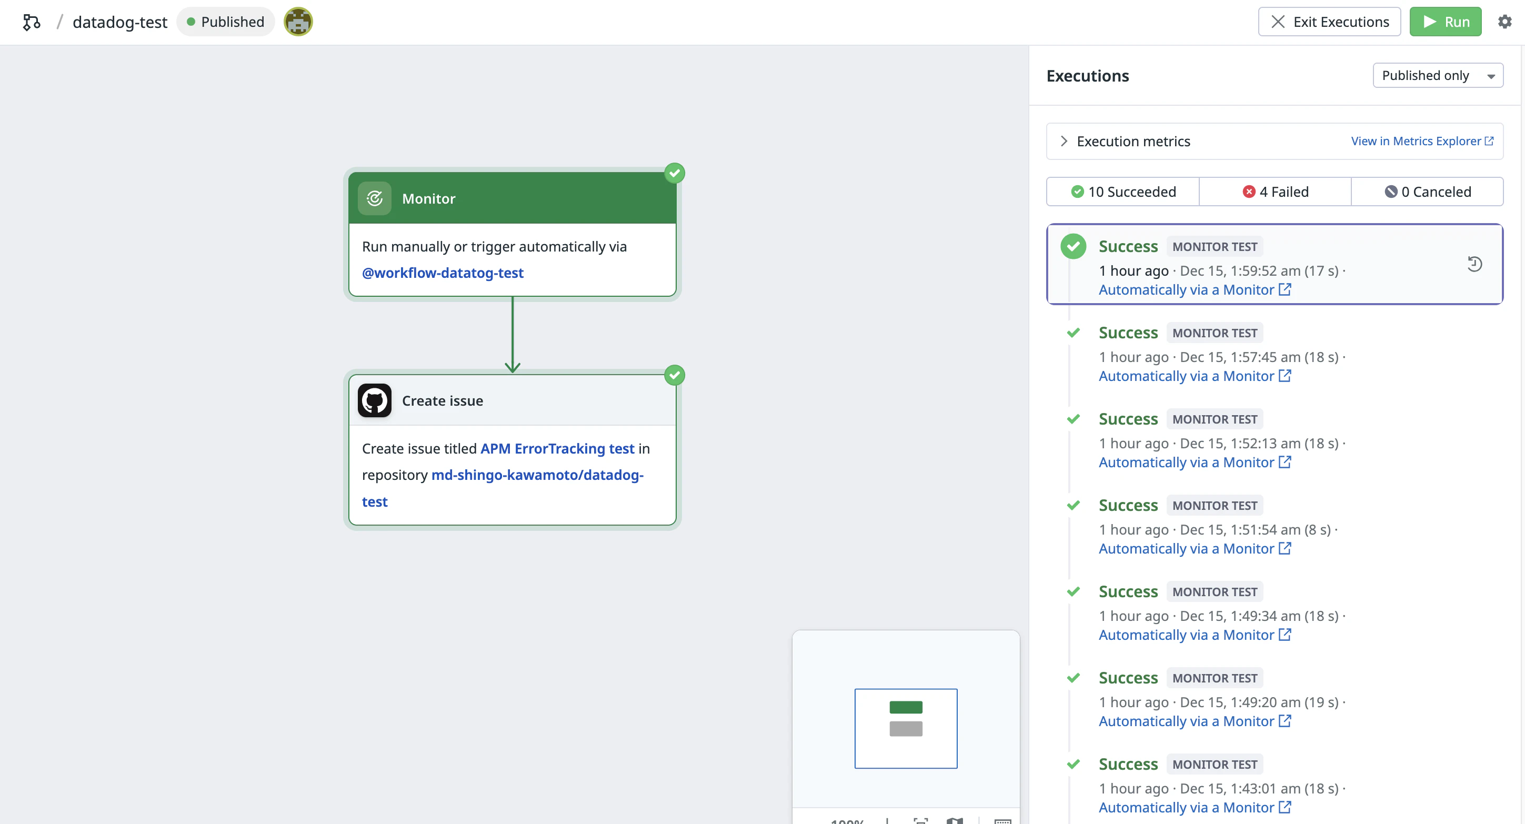
Task: Select the Success label of the 1:57:45 run
Action: click(1128, 333)
